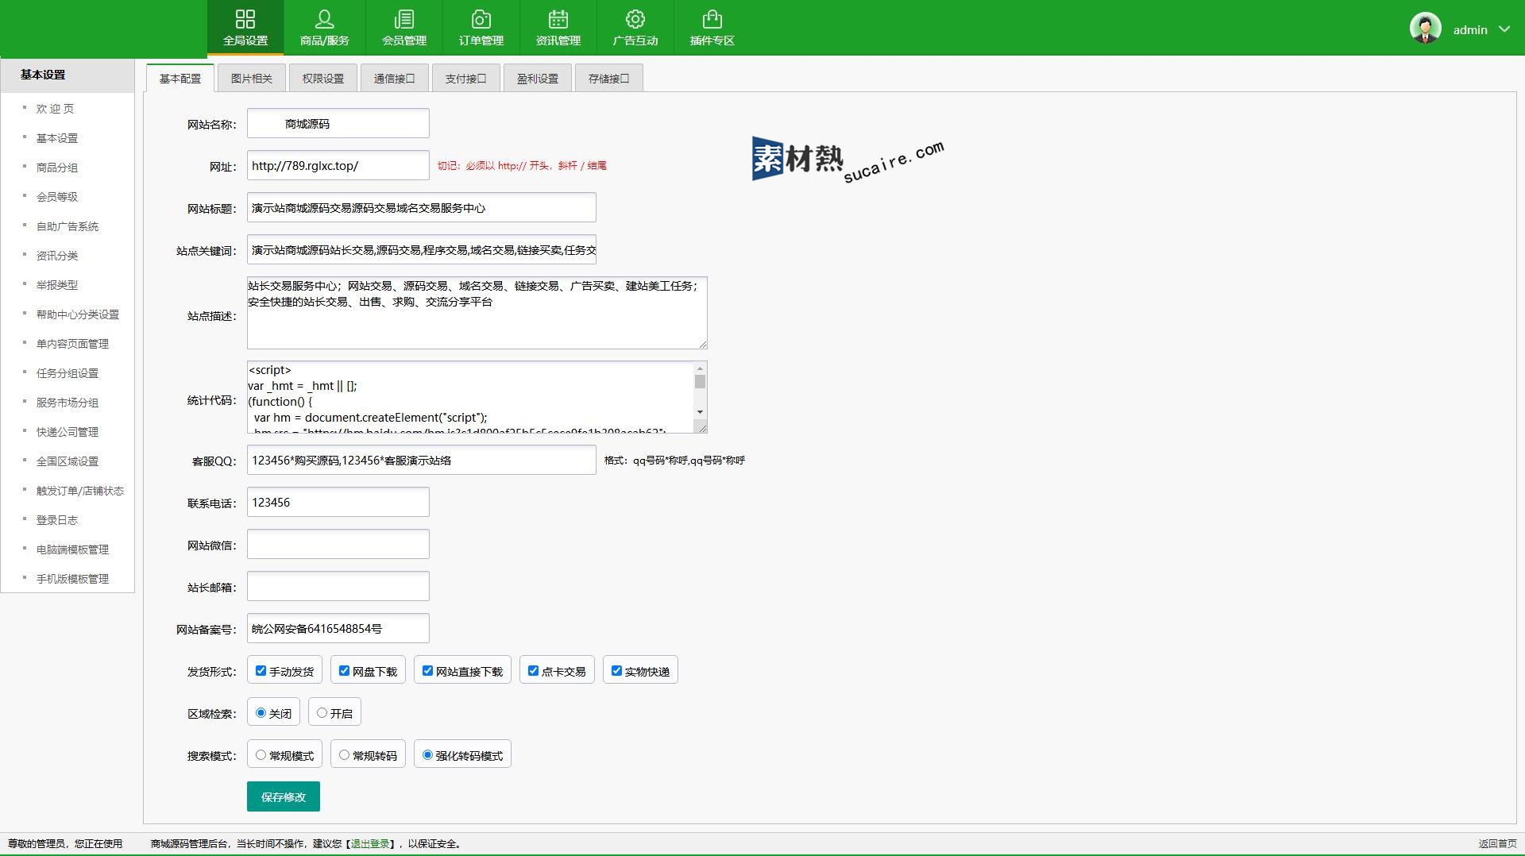Toggle the 点卡交易 checkbox
Screen dimensions: 1525x856
pyautogui.click(x=533, y=671)
